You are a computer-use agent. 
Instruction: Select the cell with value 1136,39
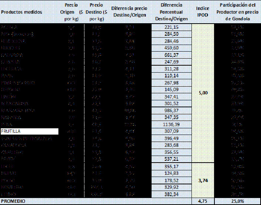172,125
